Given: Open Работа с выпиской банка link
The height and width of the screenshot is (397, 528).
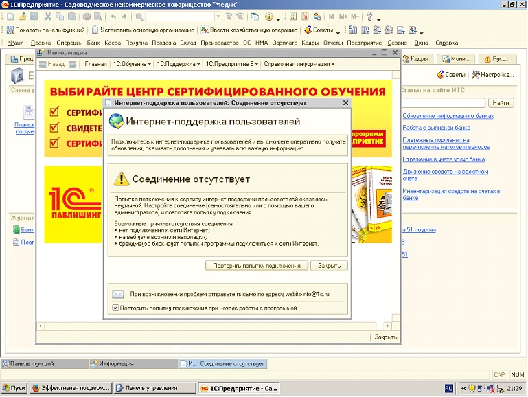Looking at the screenshot, I should click(437, 128).
